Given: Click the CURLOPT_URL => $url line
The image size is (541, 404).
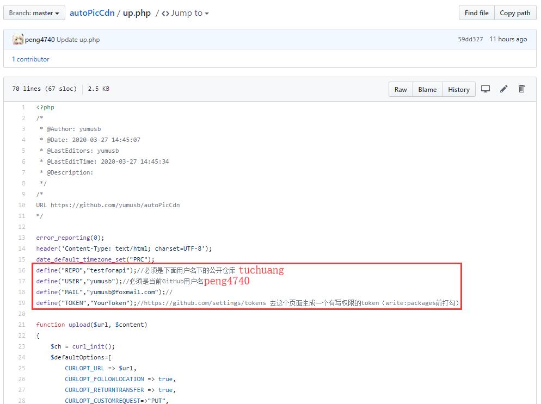Looking at the screenshot, I should 100,368.
